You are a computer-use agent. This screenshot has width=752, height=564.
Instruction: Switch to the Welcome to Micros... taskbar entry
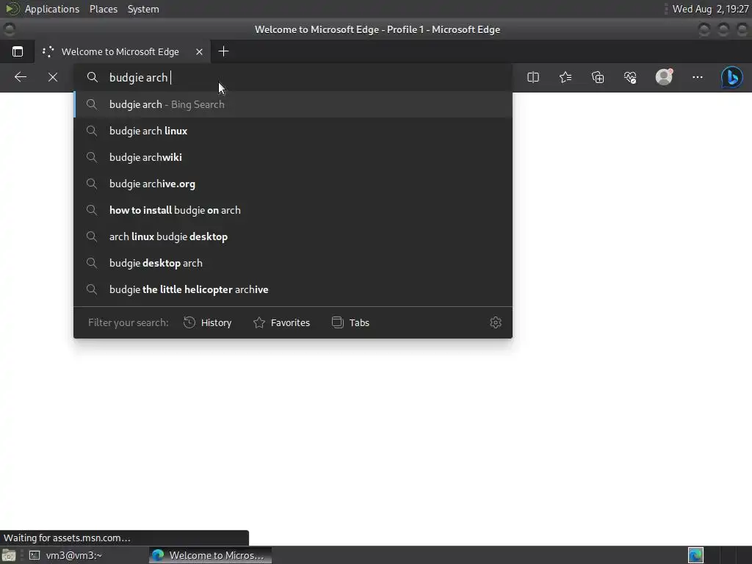tap(210, 555)
